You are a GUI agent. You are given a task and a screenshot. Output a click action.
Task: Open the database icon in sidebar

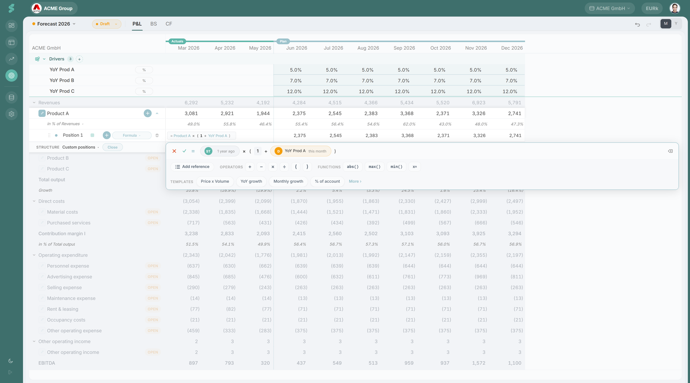[11, 97]
